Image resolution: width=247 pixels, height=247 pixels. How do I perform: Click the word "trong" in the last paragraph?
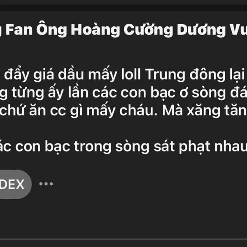click(93, 147)
